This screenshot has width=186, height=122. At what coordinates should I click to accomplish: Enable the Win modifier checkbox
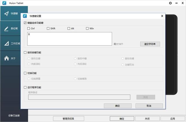[87, 28]
